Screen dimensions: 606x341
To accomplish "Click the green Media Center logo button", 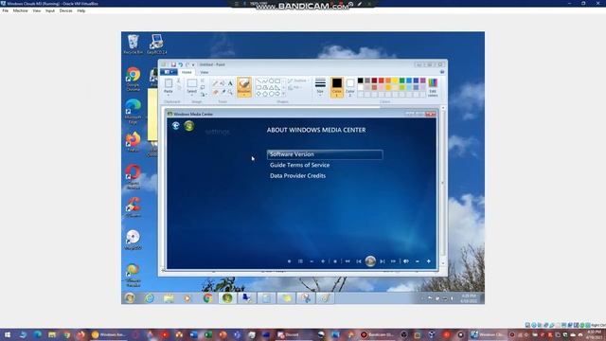I will coord(189,126).
